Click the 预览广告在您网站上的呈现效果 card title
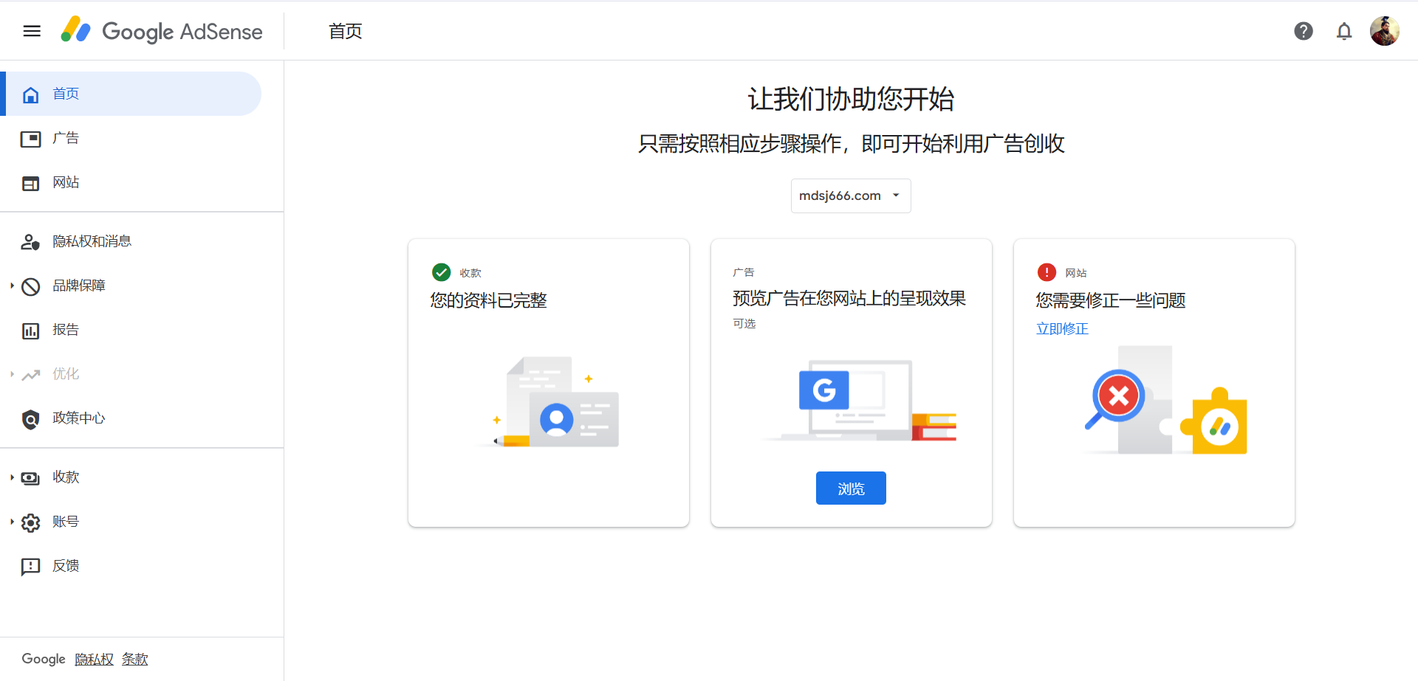The image size is (1418, 681). click(849, 298)
